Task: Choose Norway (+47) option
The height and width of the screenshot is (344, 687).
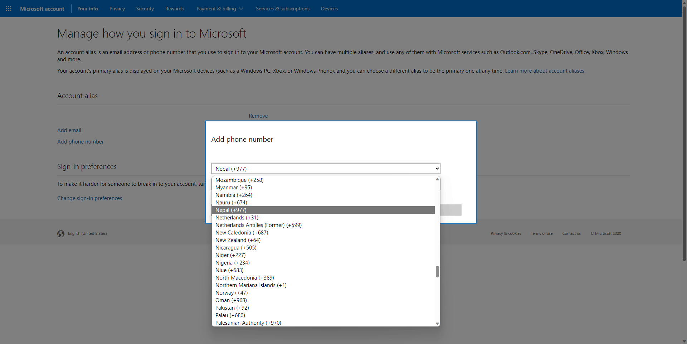Action: point(323,293)
